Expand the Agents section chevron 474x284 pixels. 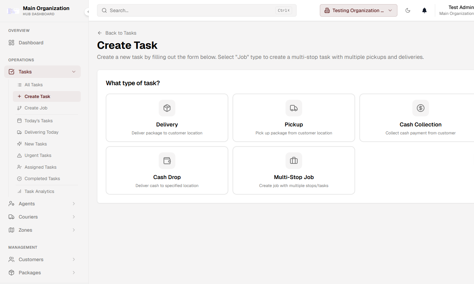click(74, 204)
